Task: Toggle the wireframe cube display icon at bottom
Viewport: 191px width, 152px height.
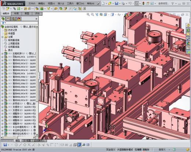Action: [75, 145]
